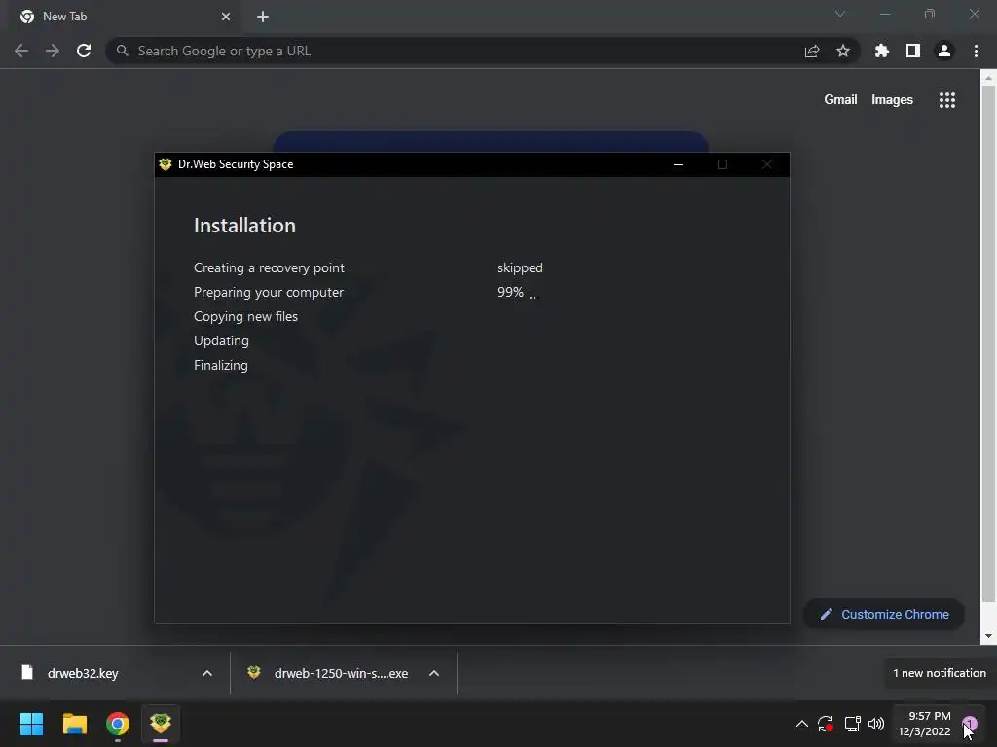Click the 'Copying new files' step
This screenshot has height=747, width=997.
pos(245,316)
